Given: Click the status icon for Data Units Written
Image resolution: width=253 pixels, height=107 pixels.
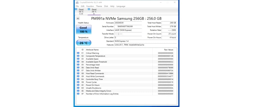Looking at the screenshot, I should [x=78, y=70].
